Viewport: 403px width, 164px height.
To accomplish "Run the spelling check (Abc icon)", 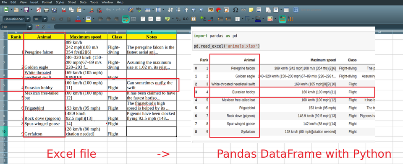I will pos(139,10).
